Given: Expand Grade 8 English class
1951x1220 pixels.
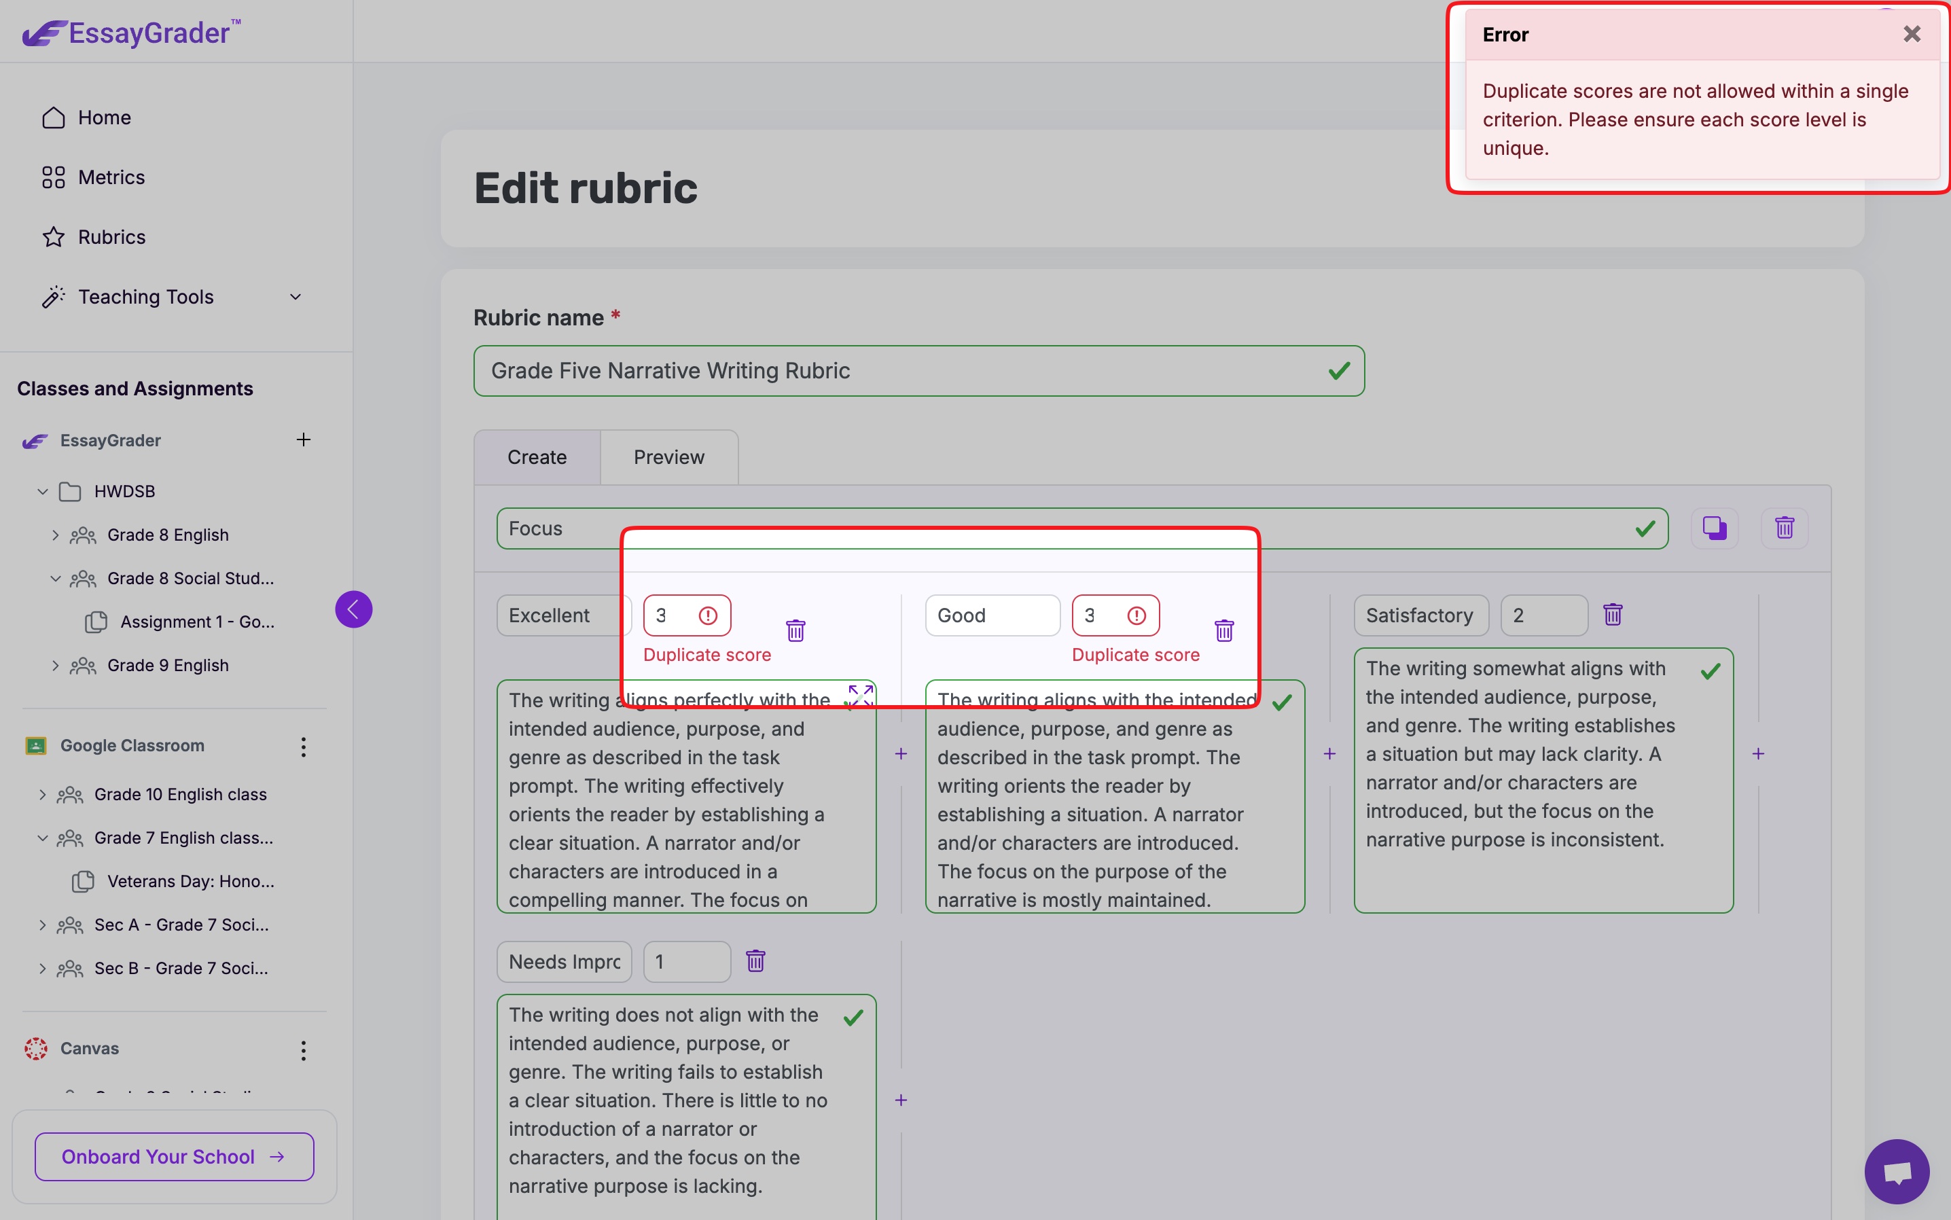Looking at the screenshot, I should pos(55,535).
